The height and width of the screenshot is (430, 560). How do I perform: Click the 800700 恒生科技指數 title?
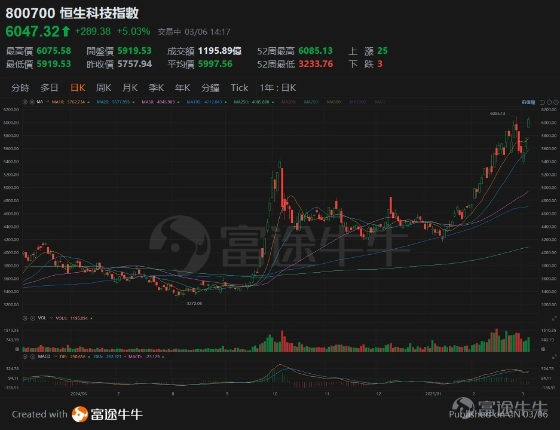(x=72, y=13)
